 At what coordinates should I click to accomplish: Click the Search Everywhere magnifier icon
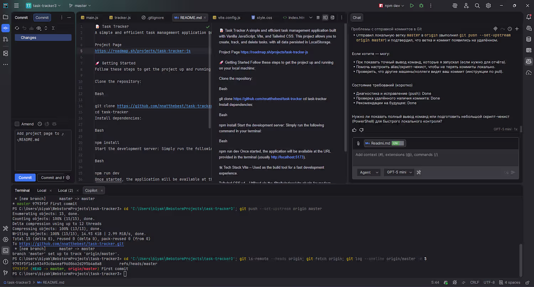[477, 6]
